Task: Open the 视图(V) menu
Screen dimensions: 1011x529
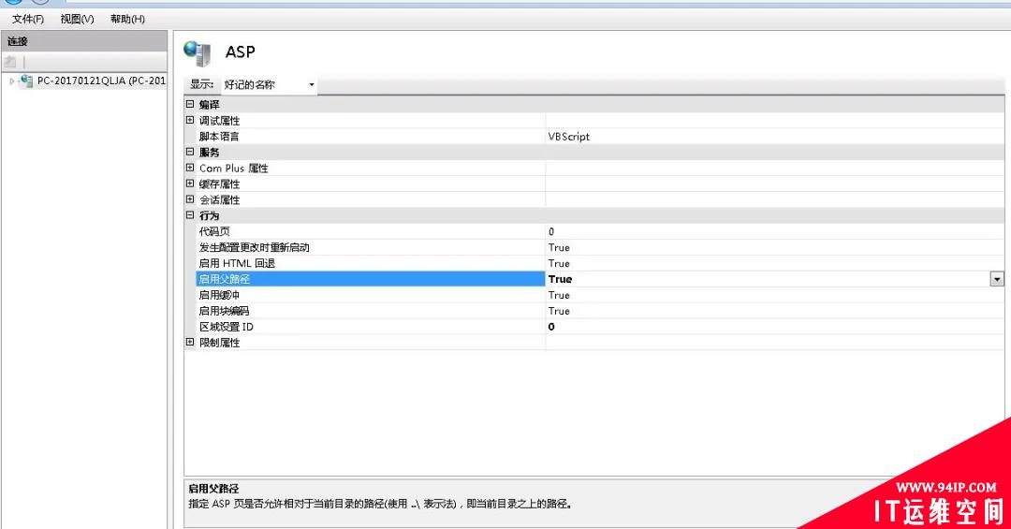Action: (77, 19)
